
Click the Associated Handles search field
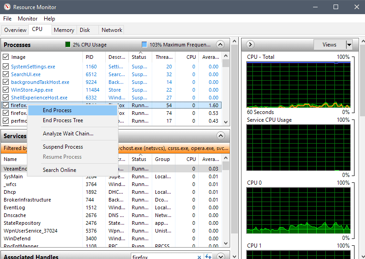(x=164, y=257)
